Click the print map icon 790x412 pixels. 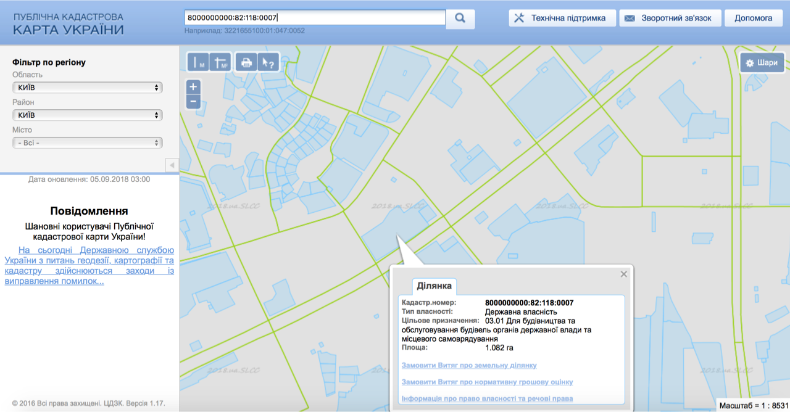pyautogui.click(x=246, y=62)
